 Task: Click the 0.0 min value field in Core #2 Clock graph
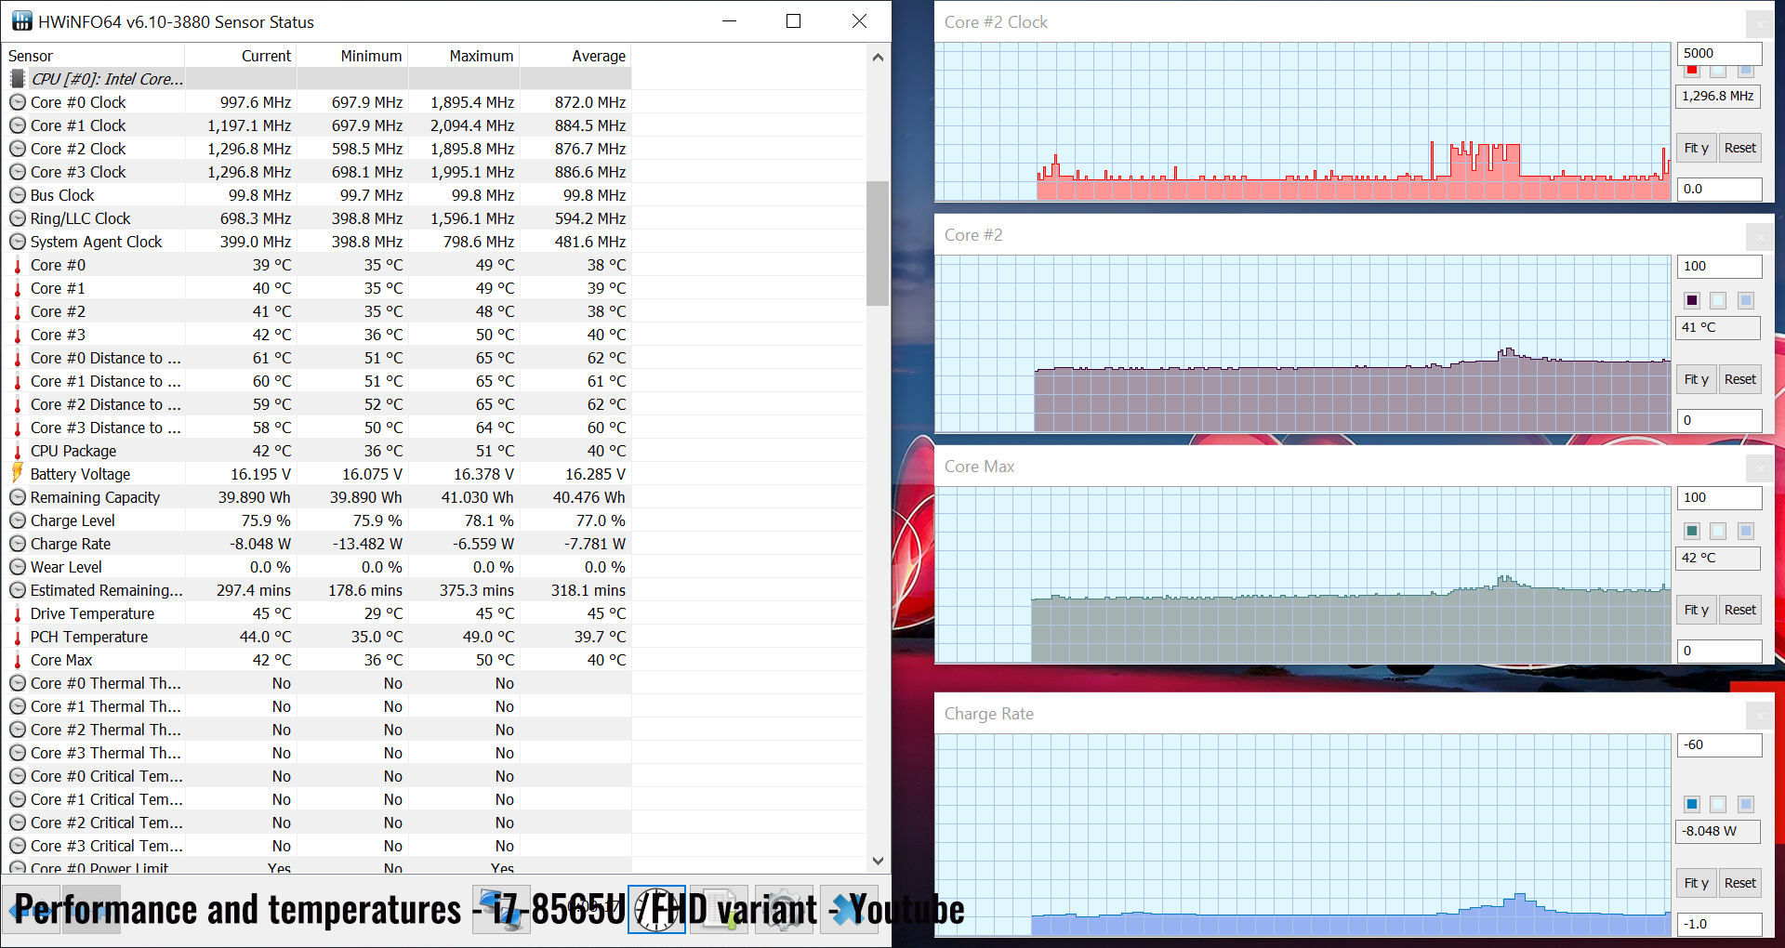tap(1720, 189)
